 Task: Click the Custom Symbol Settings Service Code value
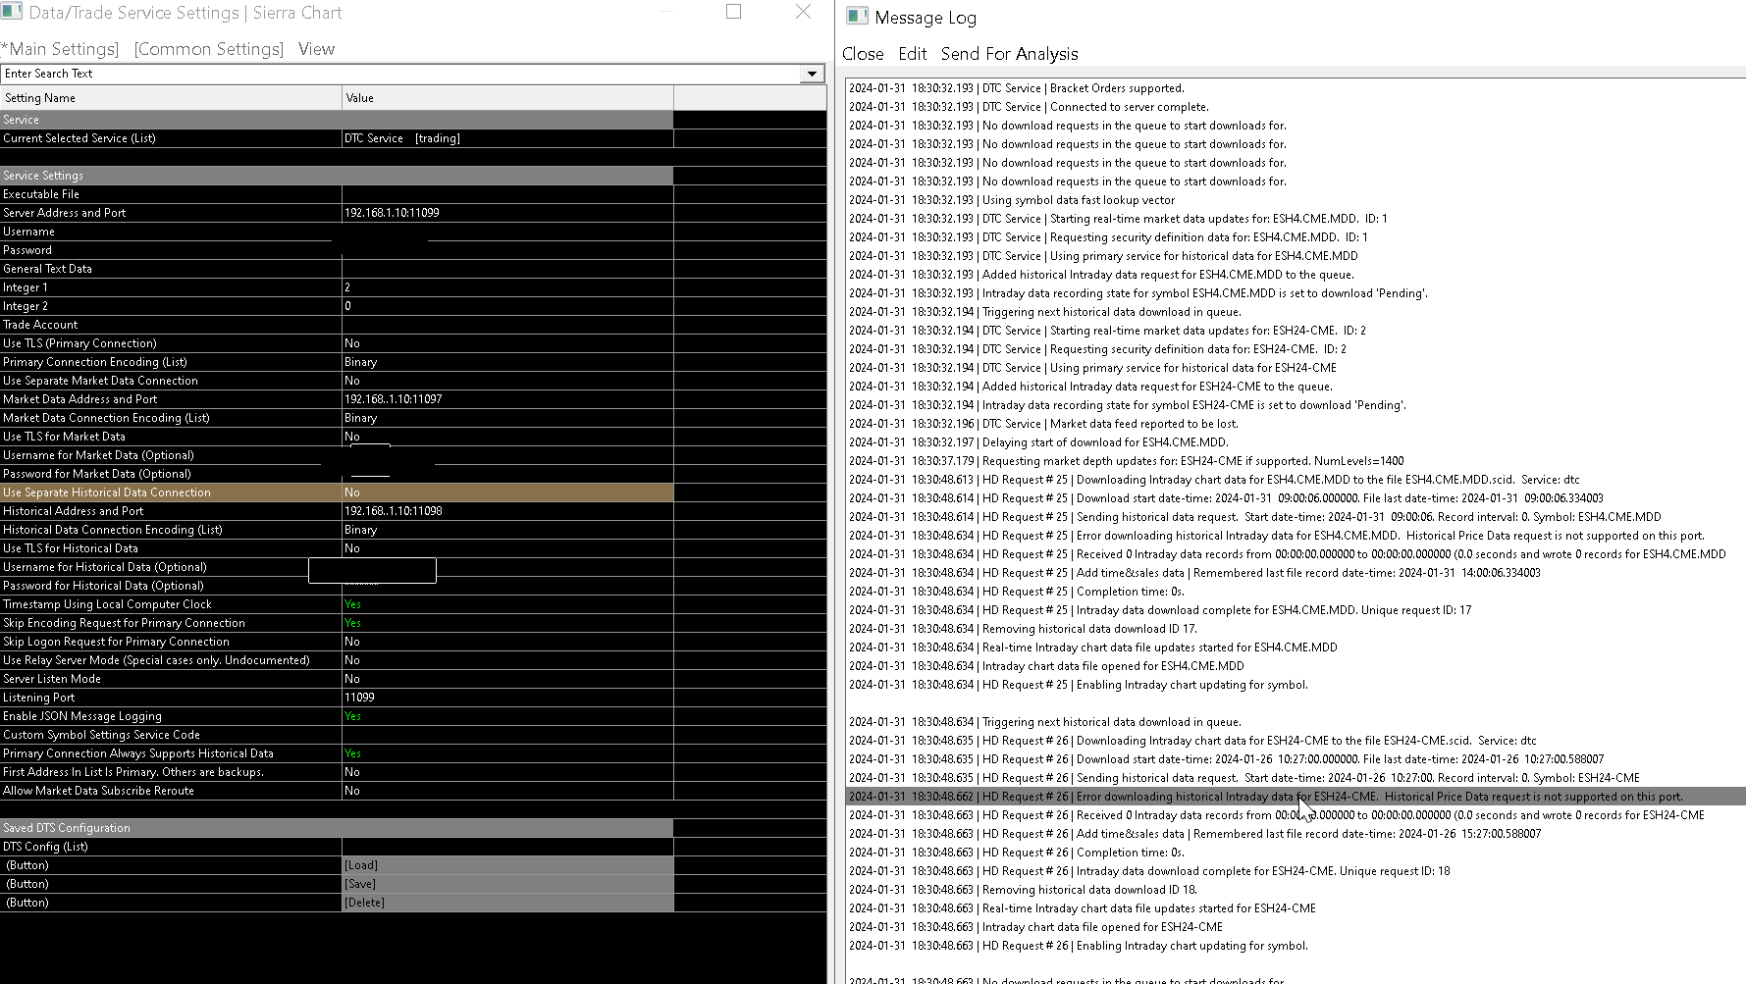click(507, 735)
